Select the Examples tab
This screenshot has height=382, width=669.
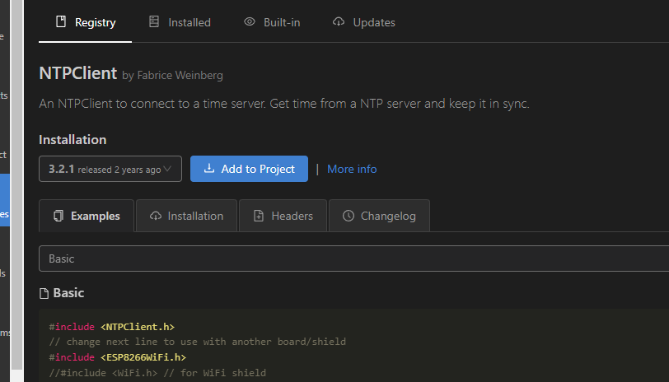click(87, 216)
